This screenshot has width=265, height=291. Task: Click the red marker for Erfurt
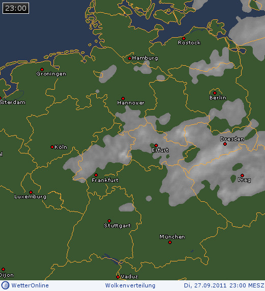point(156,145)
